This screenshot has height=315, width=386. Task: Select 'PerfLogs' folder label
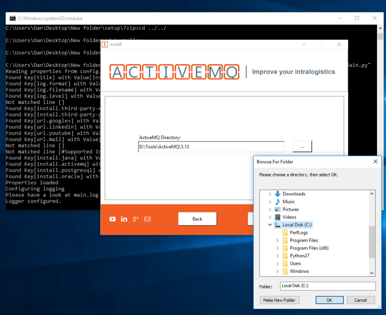click(299, 233)
